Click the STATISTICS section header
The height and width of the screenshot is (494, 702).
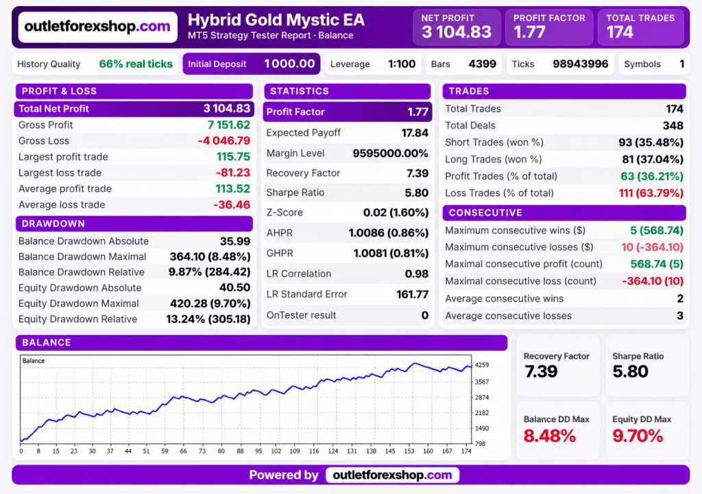coord(348,91)
